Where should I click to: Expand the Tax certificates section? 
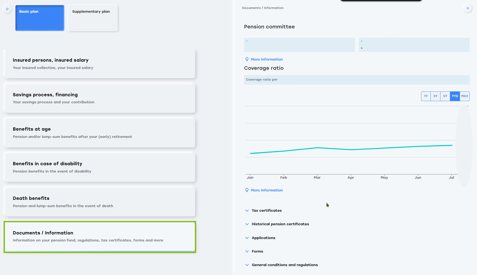click(267, 210)
